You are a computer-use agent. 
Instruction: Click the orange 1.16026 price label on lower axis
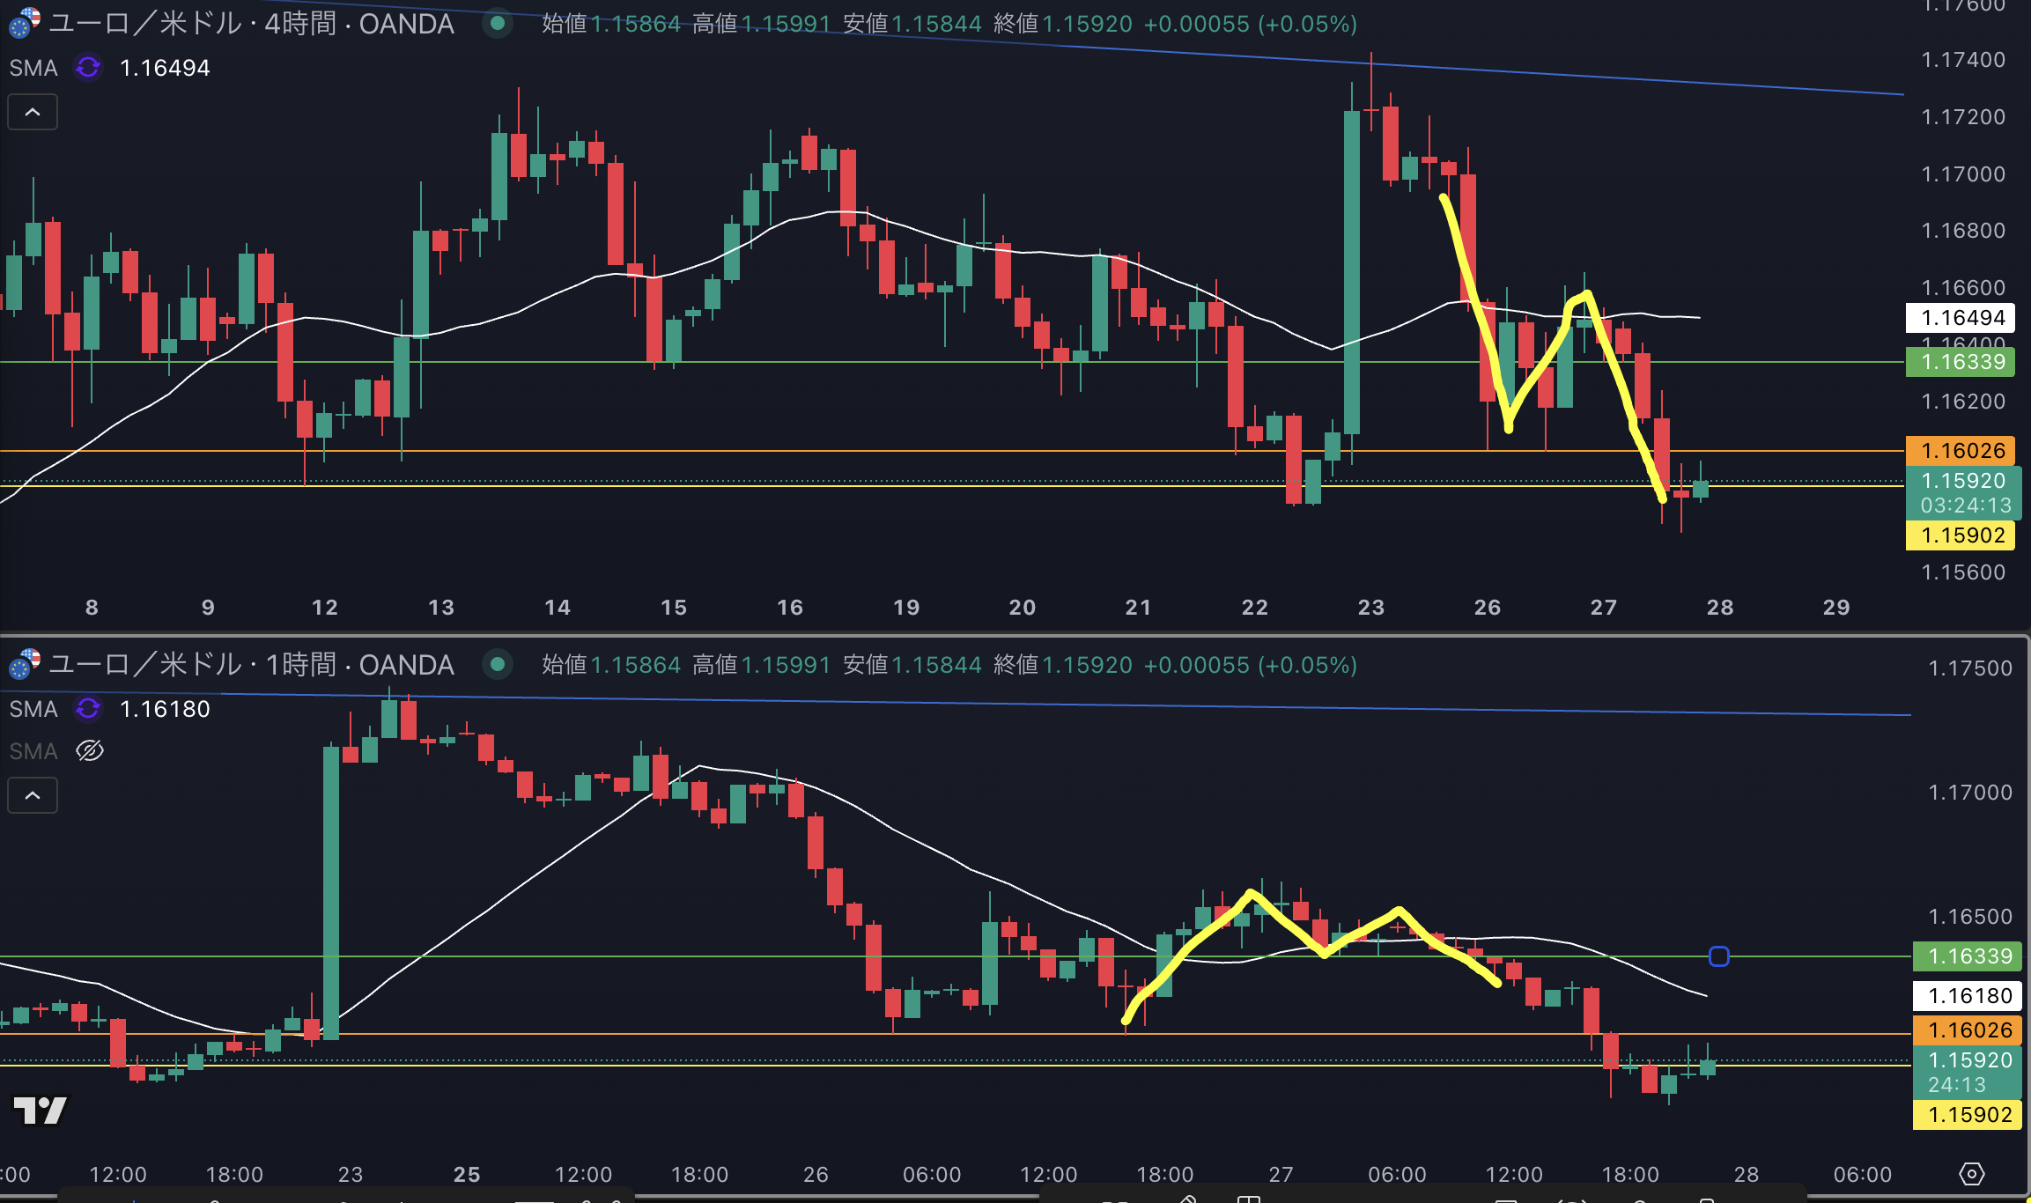[1968, 1030]
